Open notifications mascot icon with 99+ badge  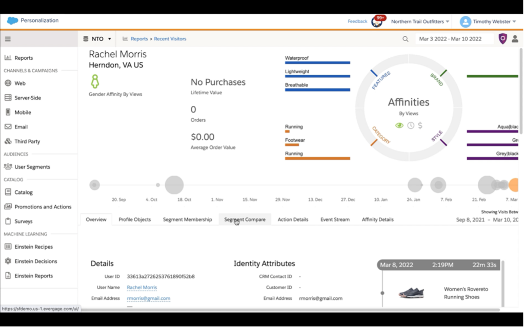377,21
